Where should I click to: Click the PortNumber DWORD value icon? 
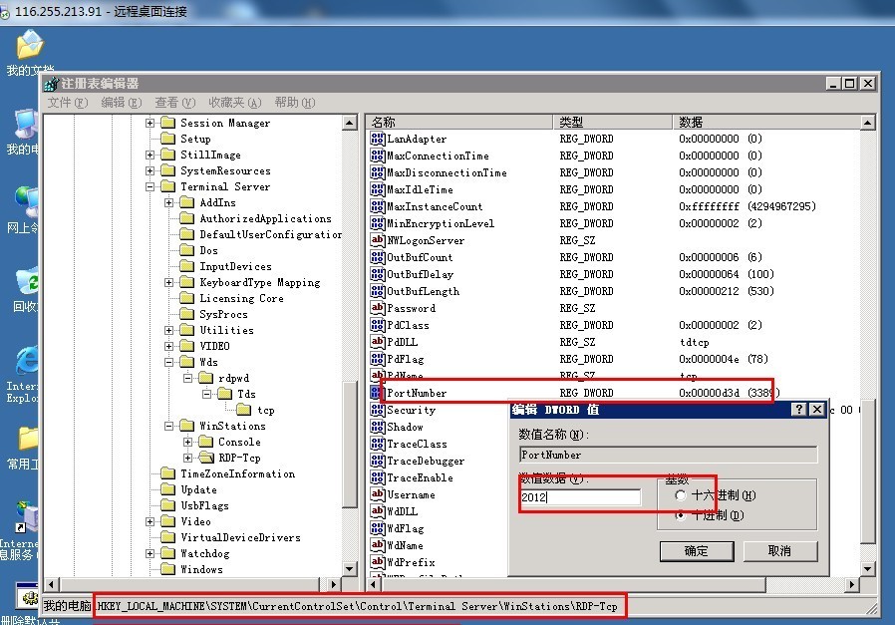click(x=377, y=393)
